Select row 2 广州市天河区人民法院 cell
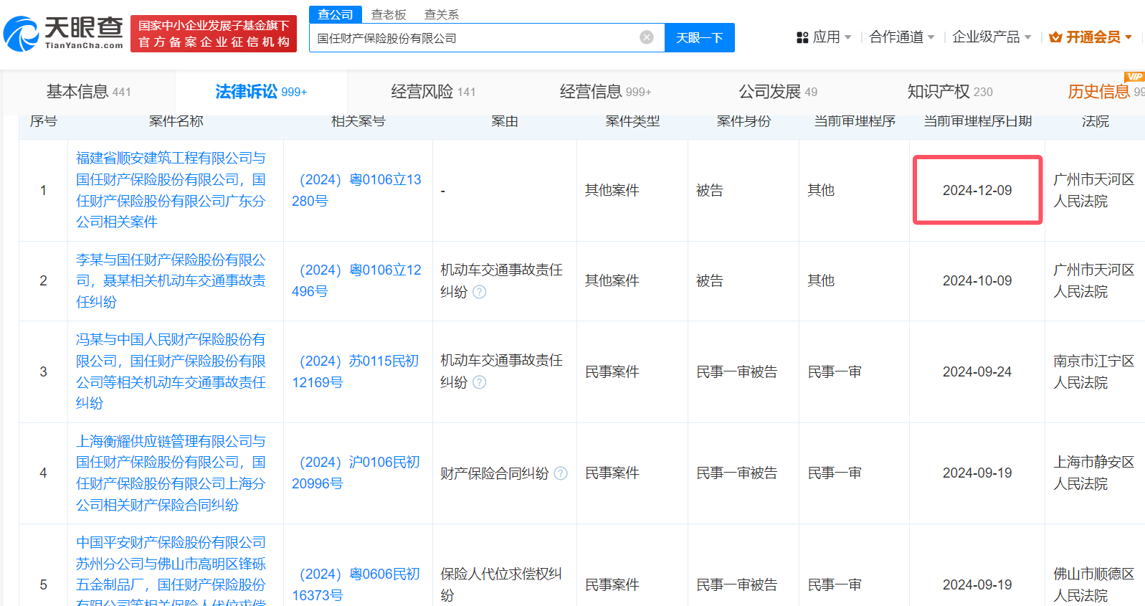This screenshot has height=606, width=1145. point(1094,280)
